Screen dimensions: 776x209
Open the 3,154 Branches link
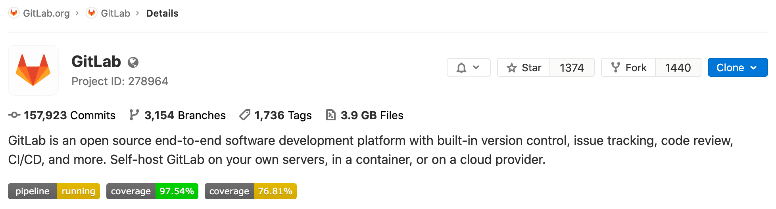click(x=185, y=115)
